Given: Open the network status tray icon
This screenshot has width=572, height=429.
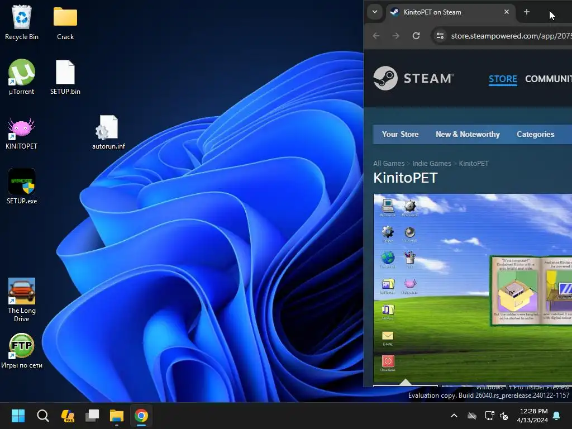Looking at the screenshot, I should [x=489, y=416].
